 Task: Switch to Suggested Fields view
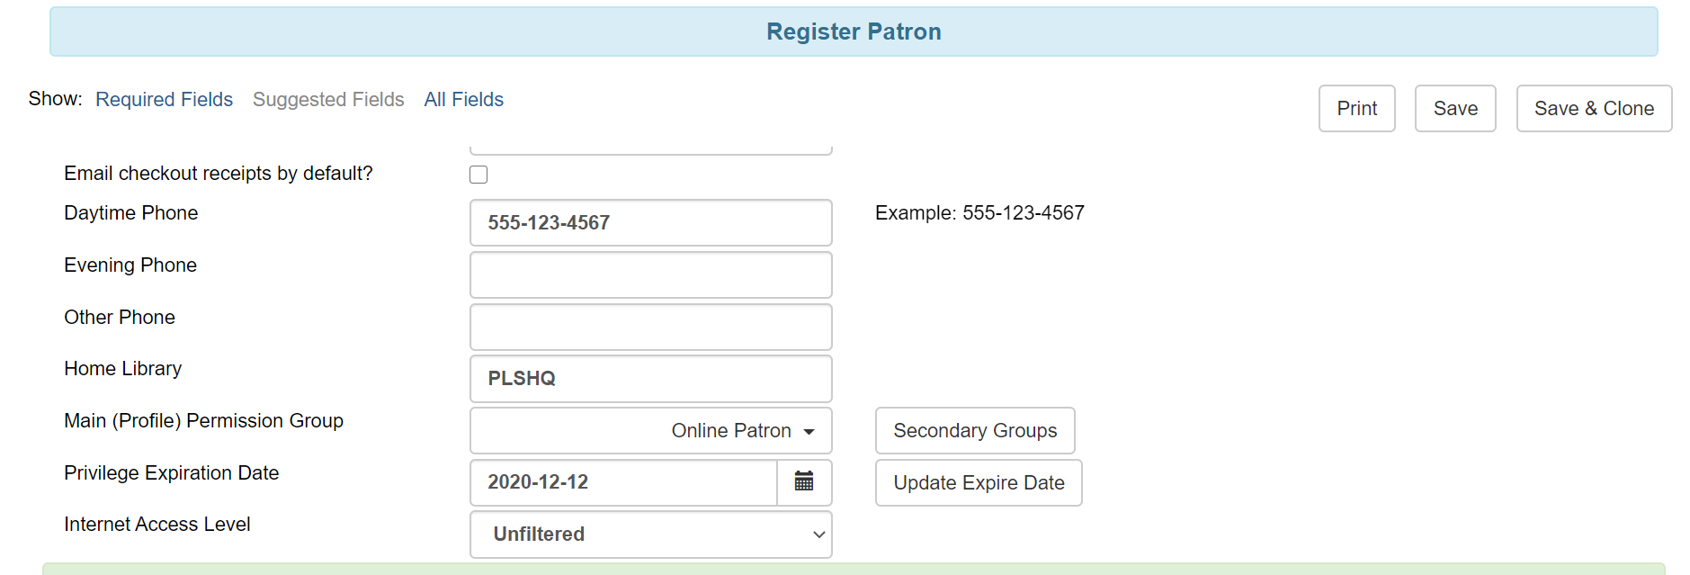click(x=328, y=99)
